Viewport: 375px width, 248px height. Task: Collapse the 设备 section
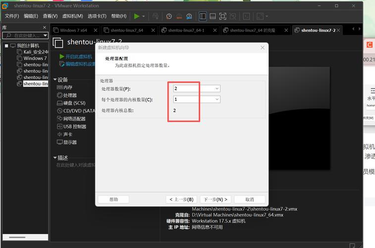point(55,79)
